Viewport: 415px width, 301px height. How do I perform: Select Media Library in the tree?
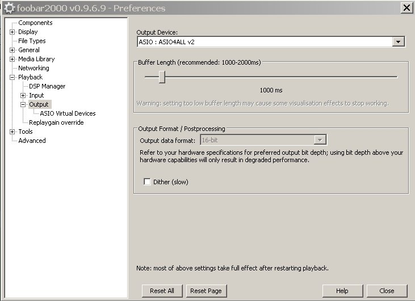36,59
